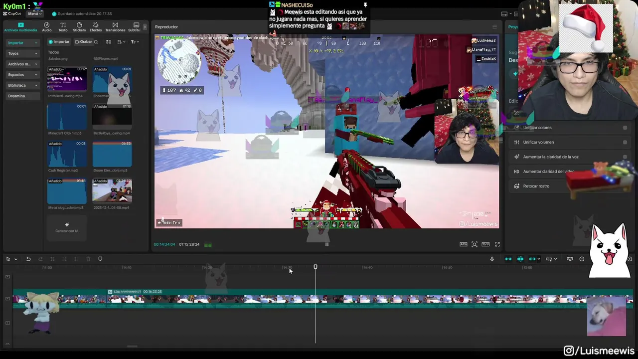Expand the Importar sidebar section
The width and height of the screenshot is (638, 359).
click(23, 43)
